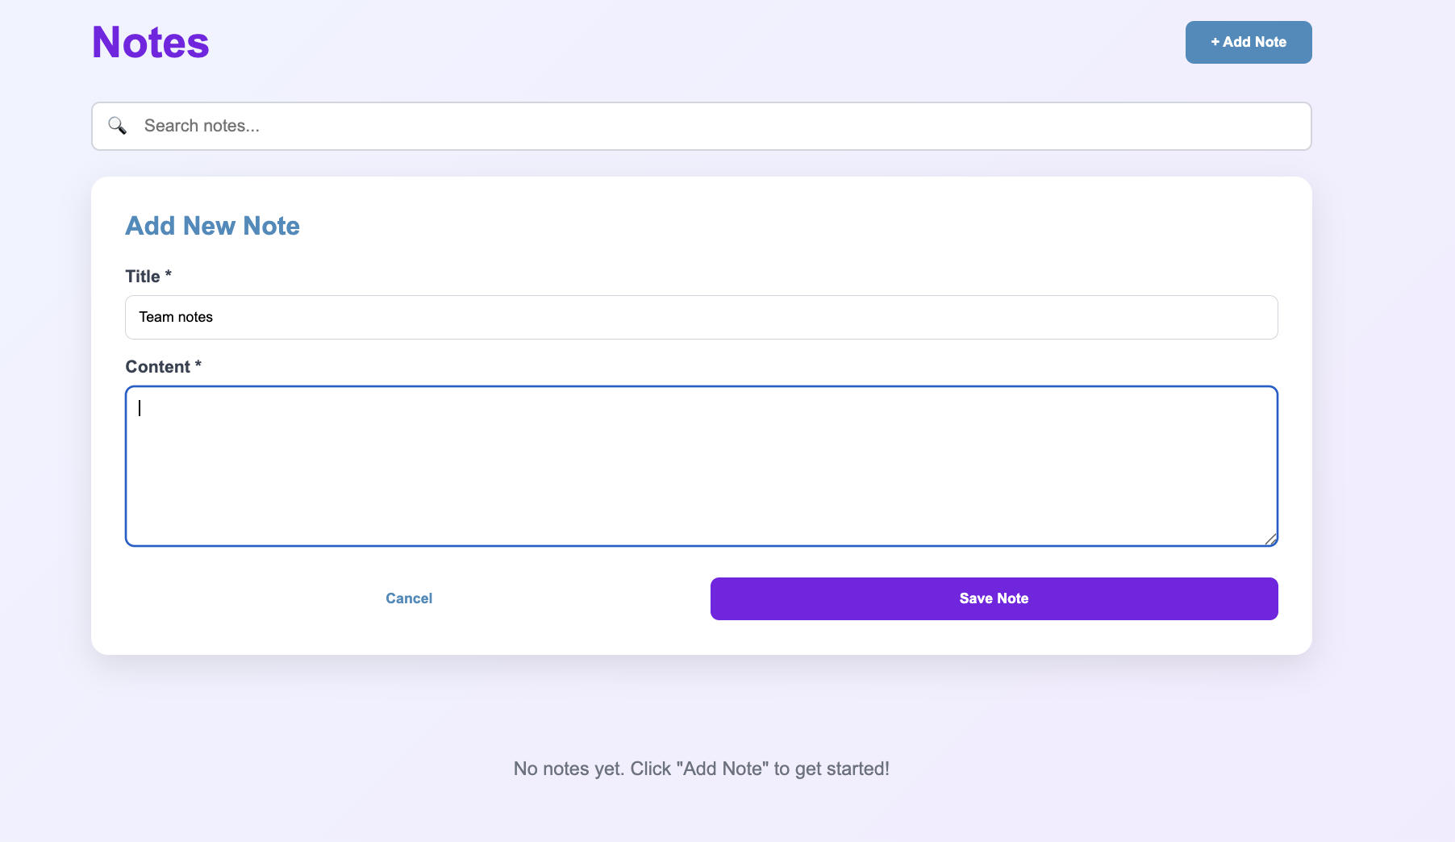Click the Add New Note heading
This screenshot has height=842, width=1455.
tap(212, 226)
